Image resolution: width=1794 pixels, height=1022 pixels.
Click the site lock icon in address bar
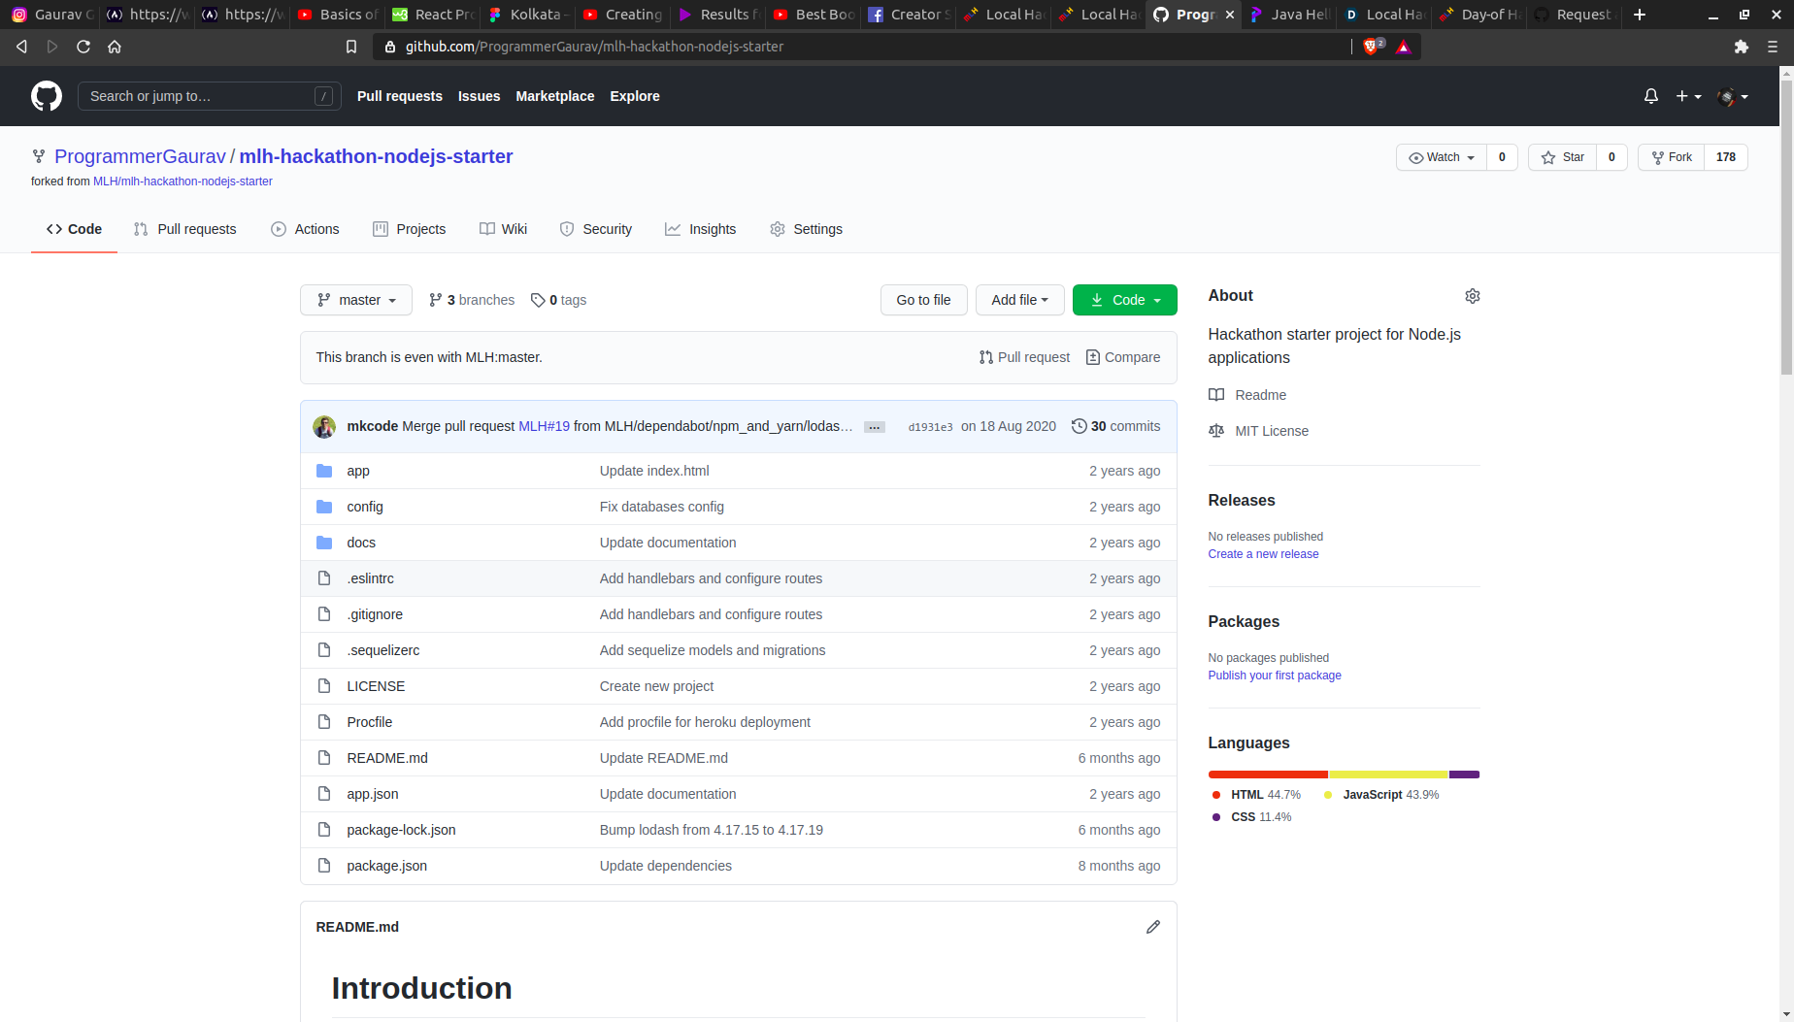390,47
